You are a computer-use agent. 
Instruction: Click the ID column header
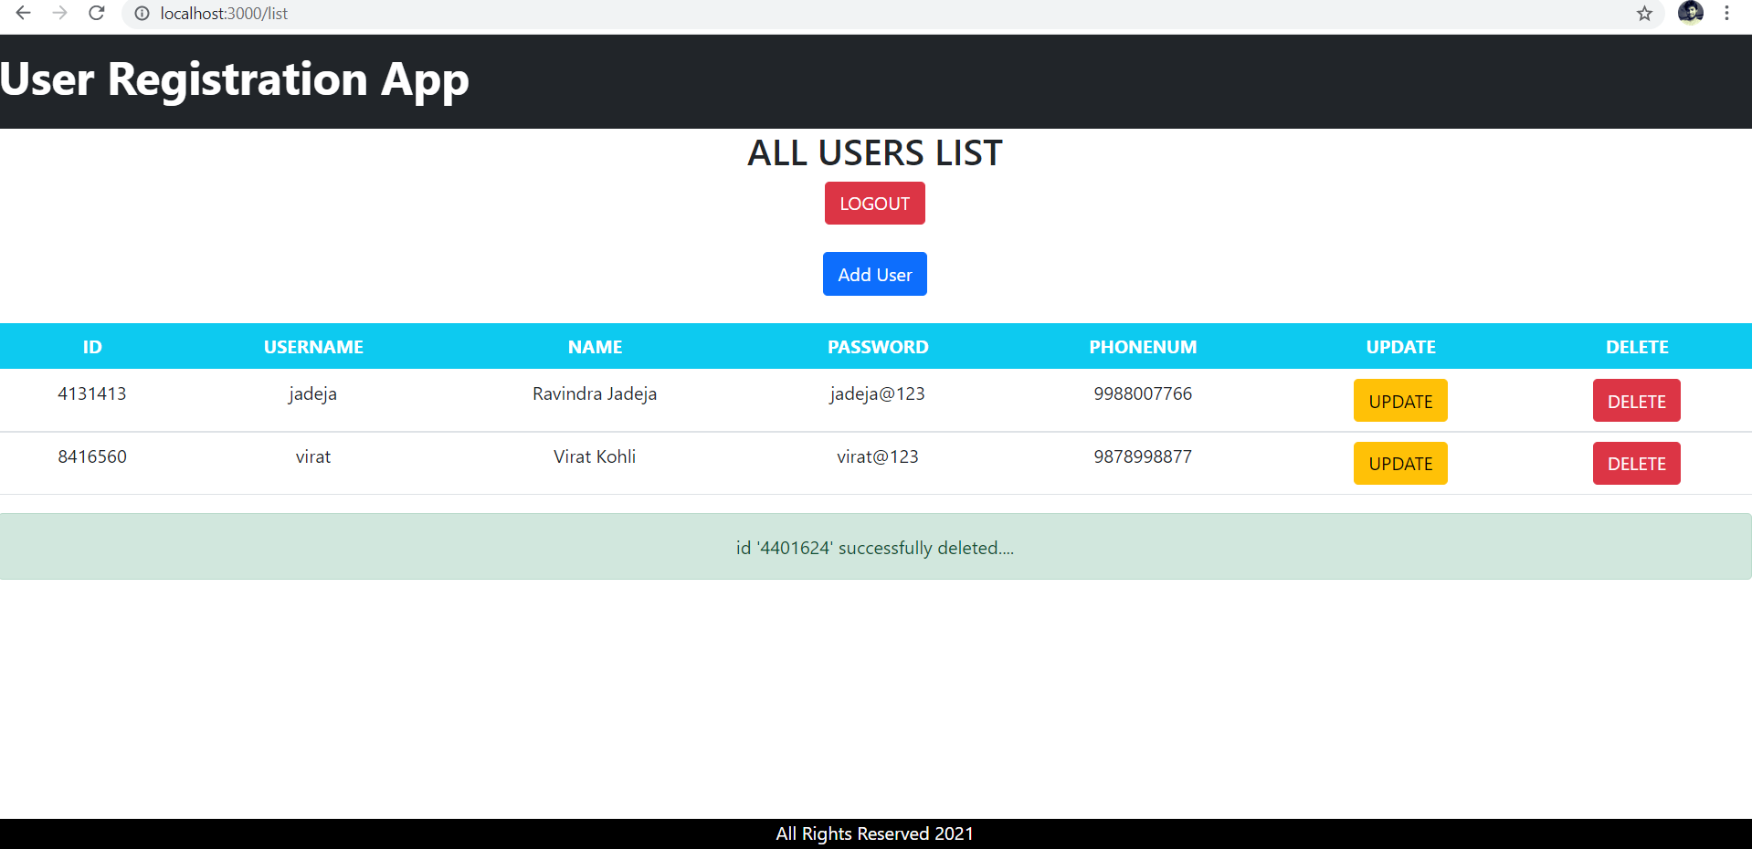coord(92,347)
